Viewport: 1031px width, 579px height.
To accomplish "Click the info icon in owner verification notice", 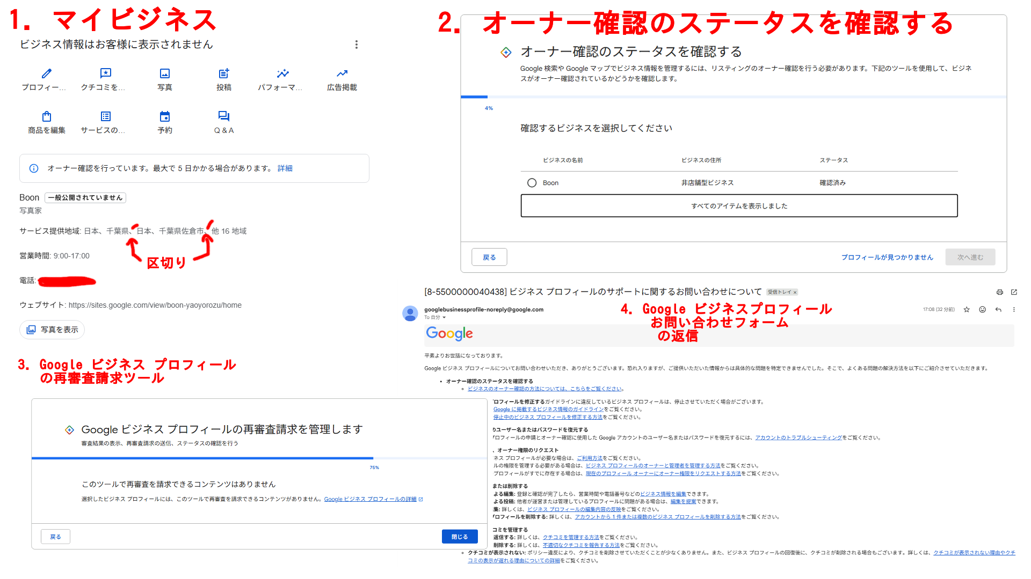I will (x=34, y=168).
